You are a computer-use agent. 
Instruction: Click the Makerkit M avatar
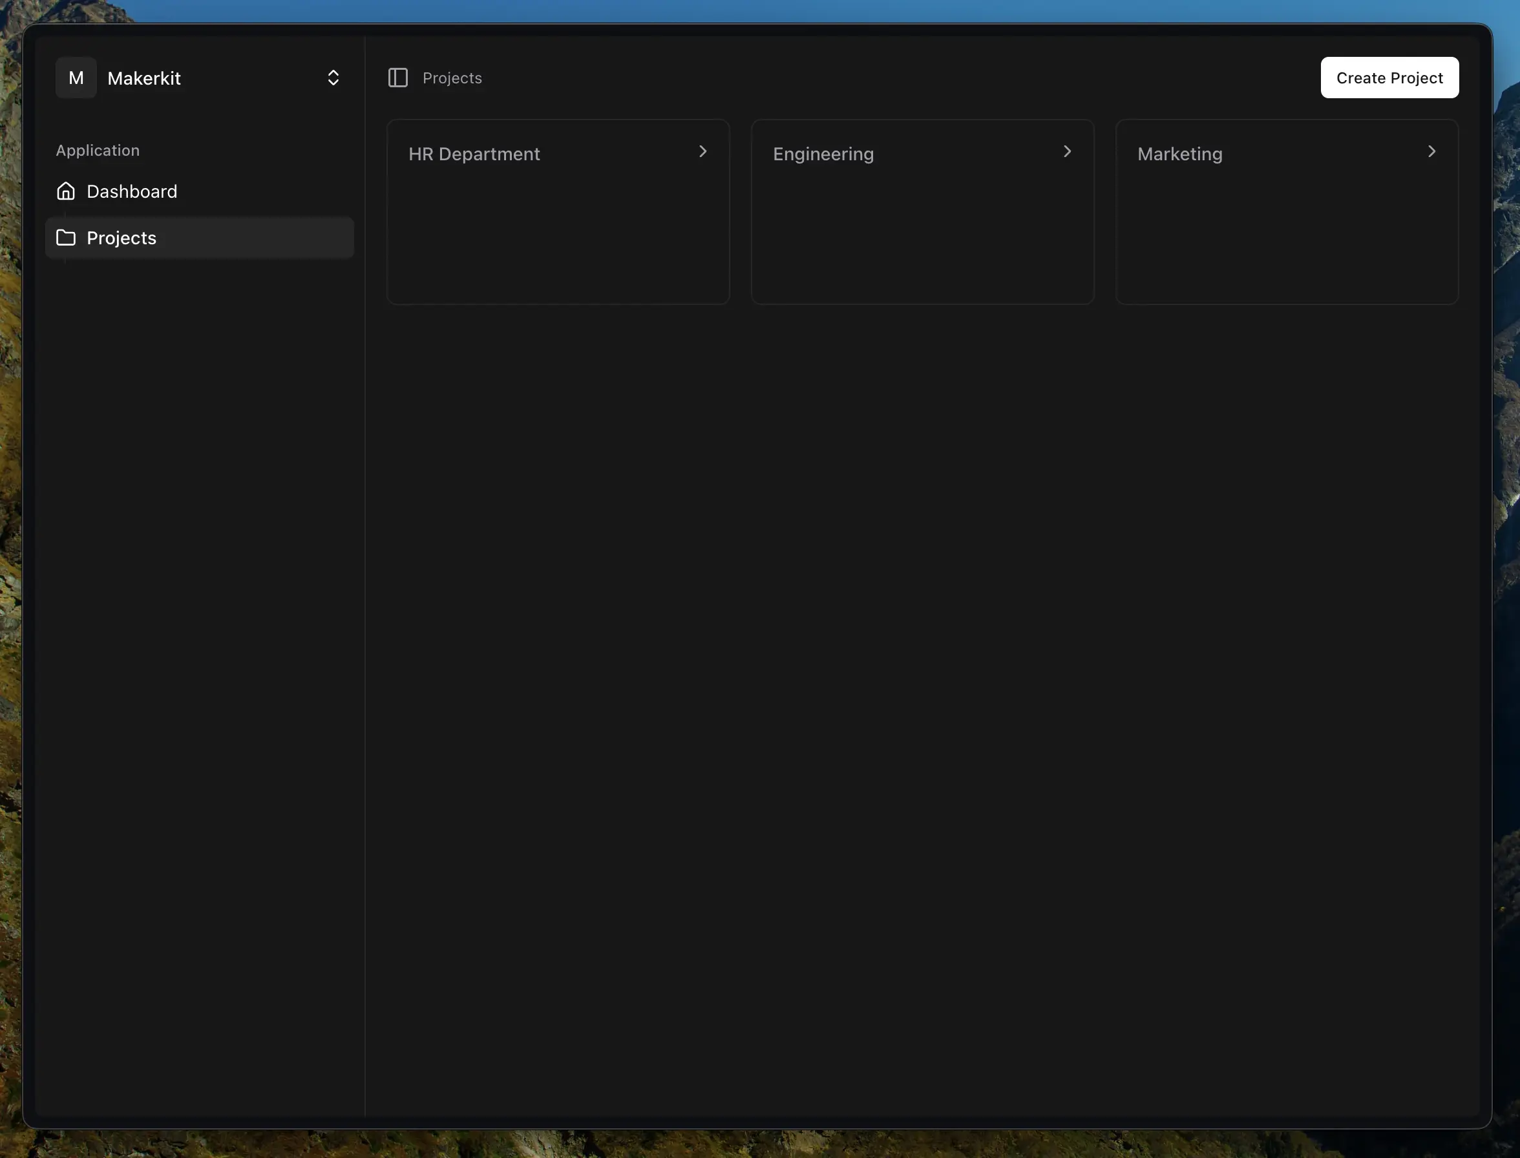[x=76, y=78]
